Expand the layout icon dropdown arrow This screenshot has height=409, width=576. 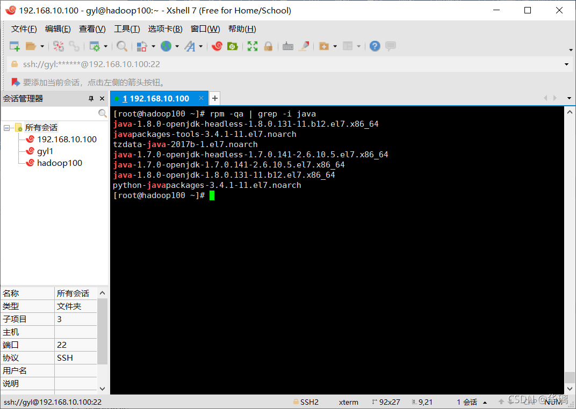coord(359,46)
